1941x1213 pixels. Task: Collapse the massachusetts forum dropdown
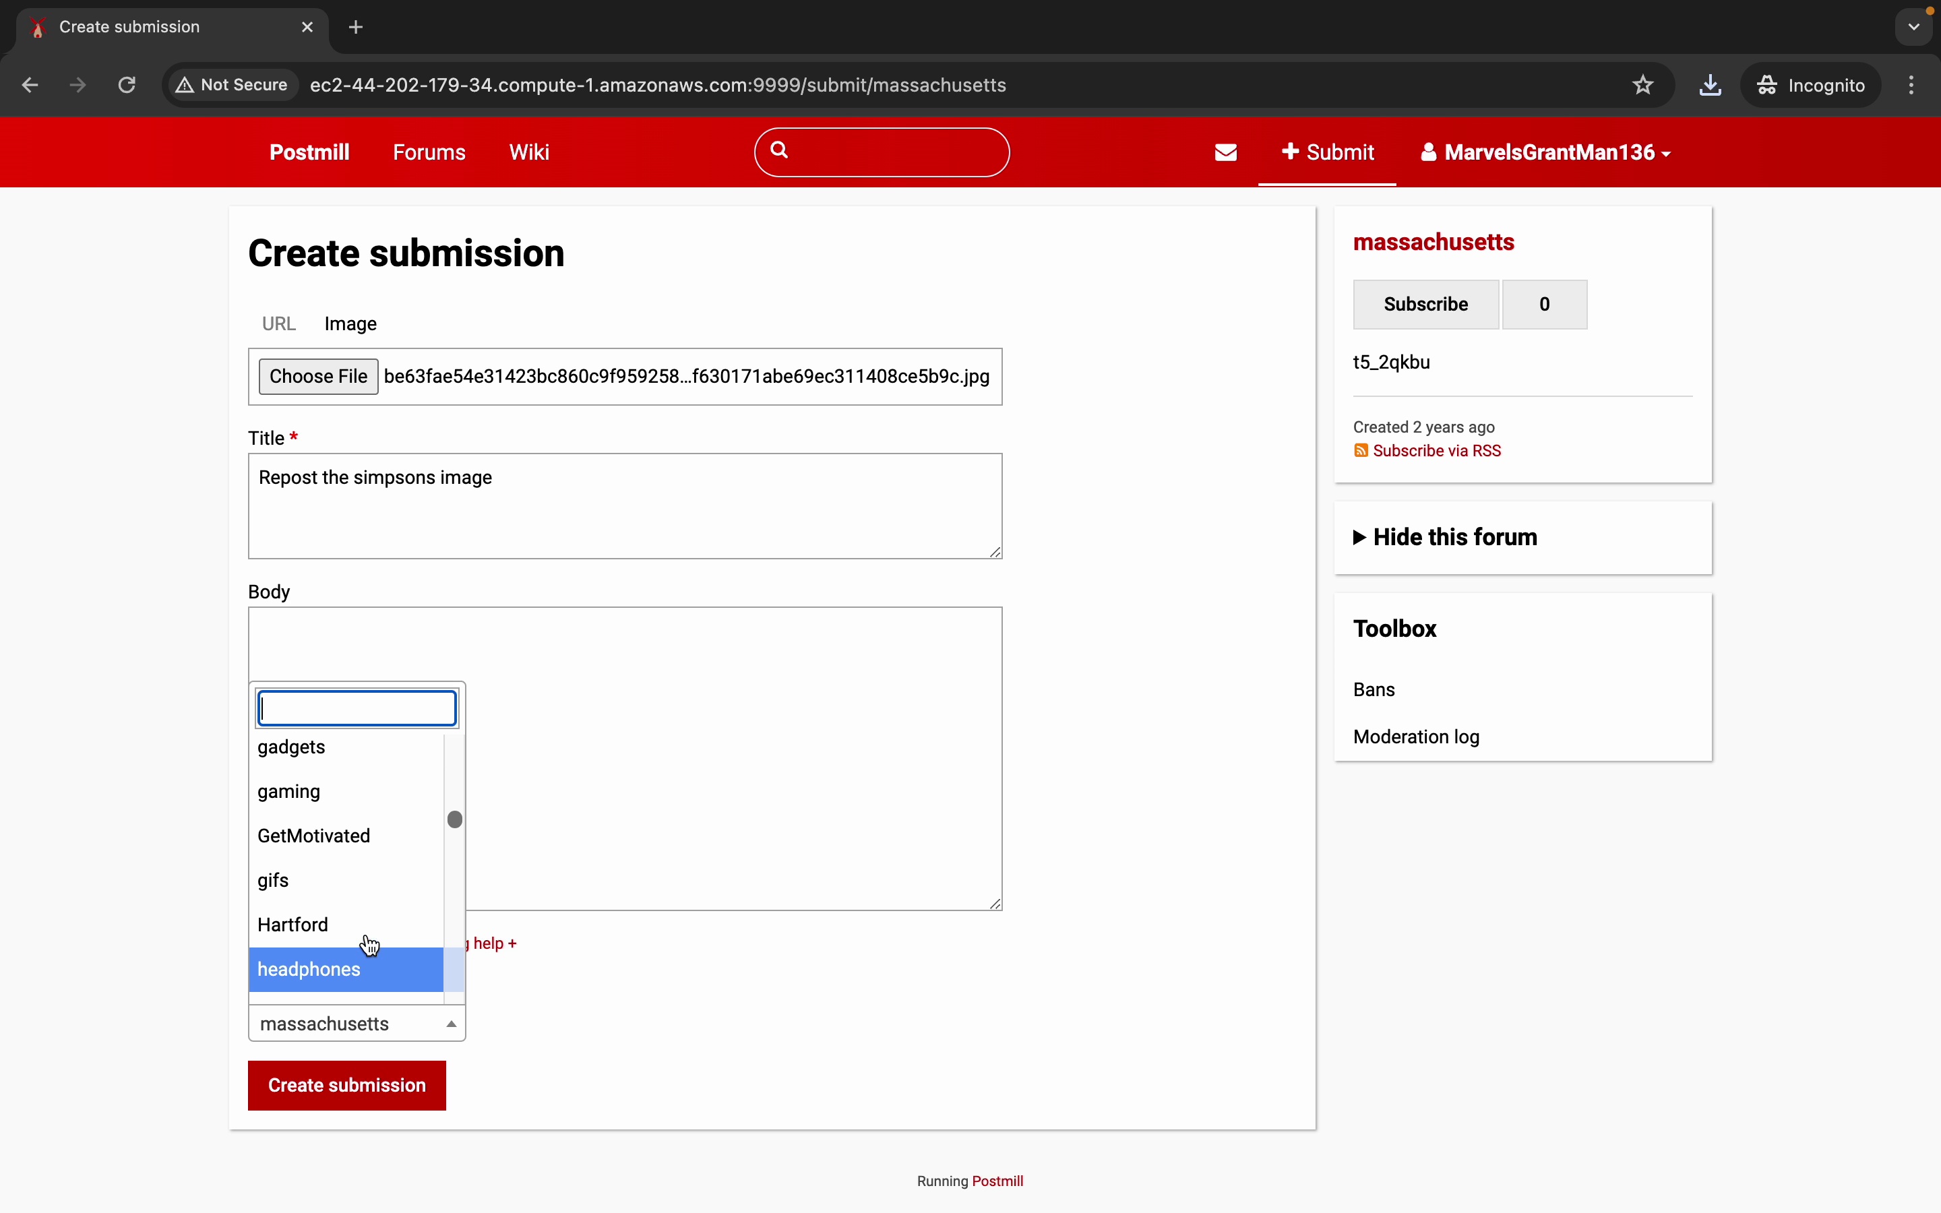pos(357,1024)
